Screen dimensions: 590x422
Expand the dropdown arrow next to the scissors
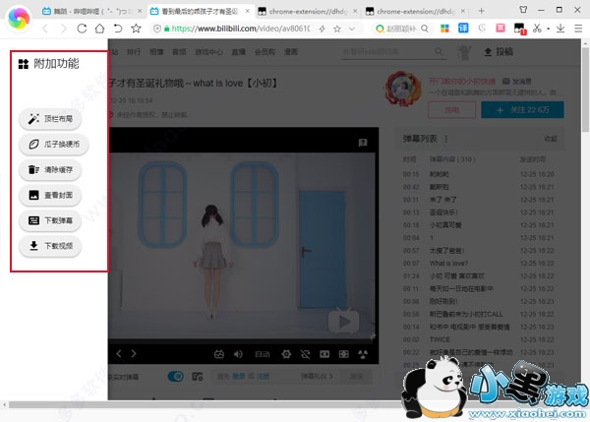pyautogui.click(x=548, y=29)
